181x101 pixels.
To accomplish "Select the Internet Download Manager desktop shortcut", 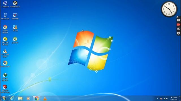I will click(5, 77).
